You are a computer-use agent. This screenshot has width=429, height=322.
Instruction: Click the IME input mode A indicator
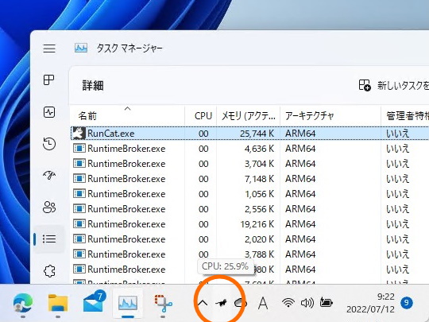coord(263,303)
